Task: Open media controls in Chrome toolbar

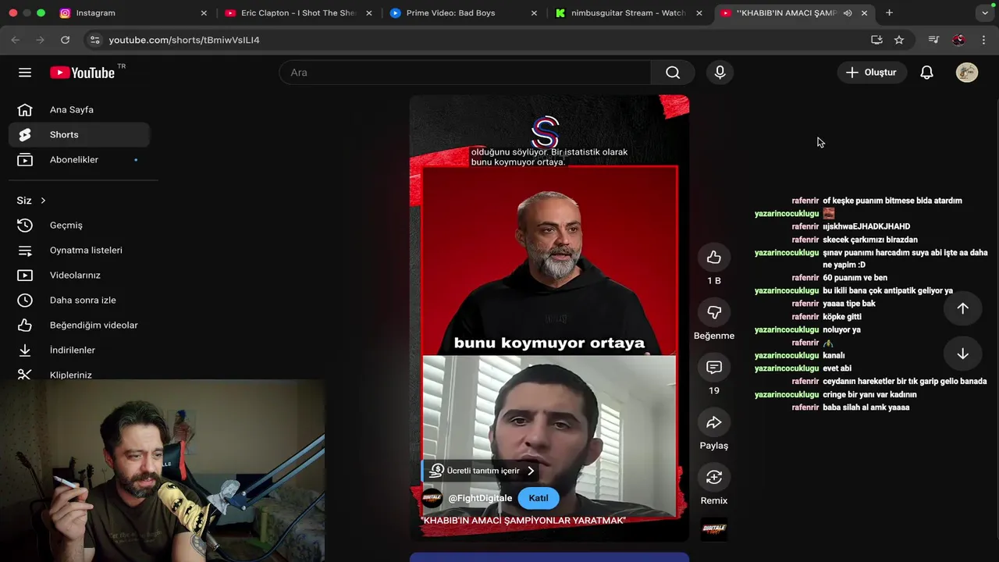Action: [x=933, y=40]
